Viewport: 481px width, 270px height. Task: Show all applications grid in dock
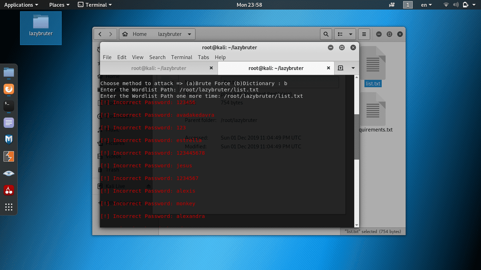coord(9,207)
